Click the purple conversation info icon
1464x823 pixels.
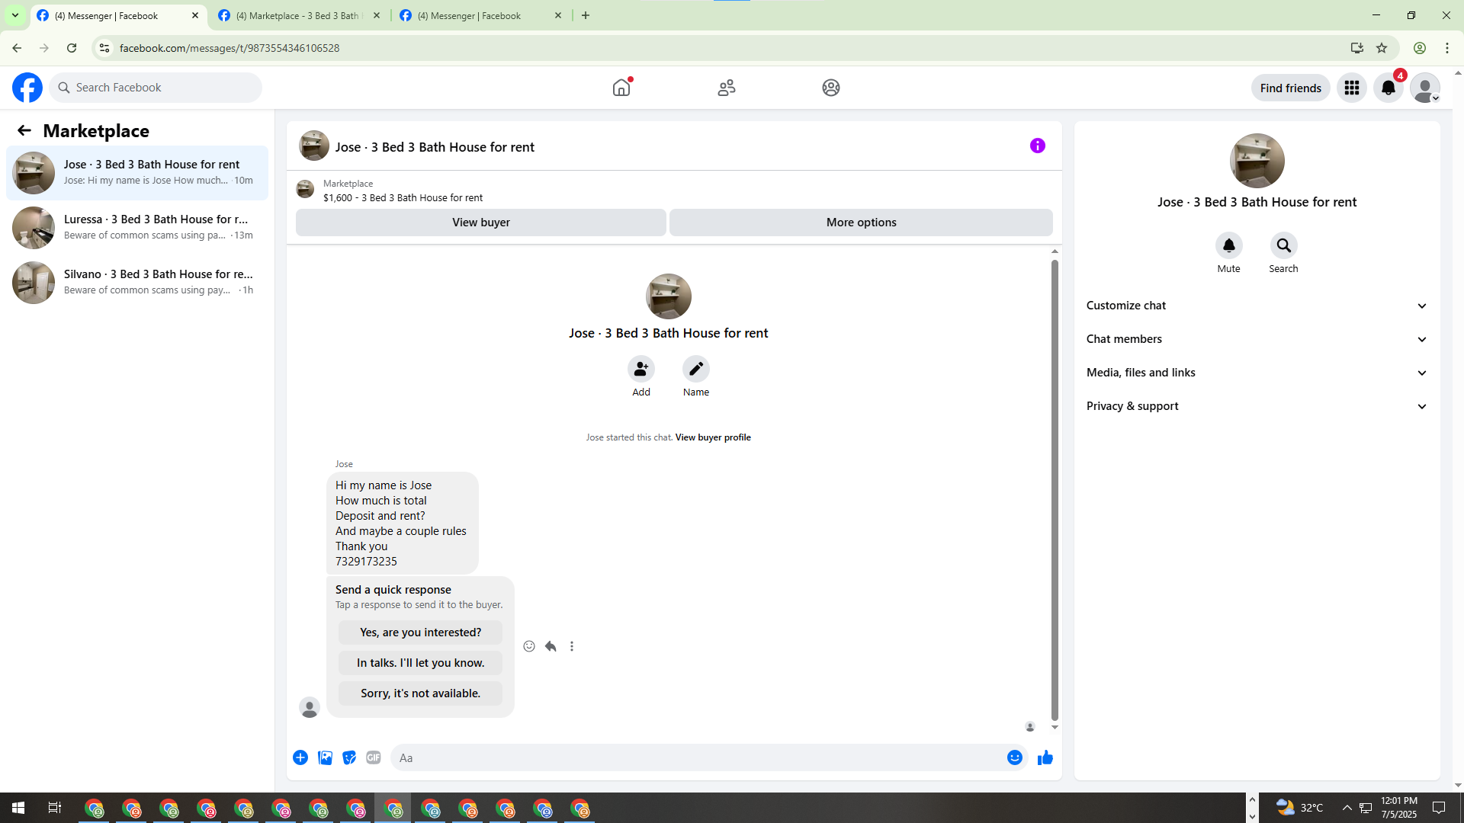click(x=1037, y=146)
